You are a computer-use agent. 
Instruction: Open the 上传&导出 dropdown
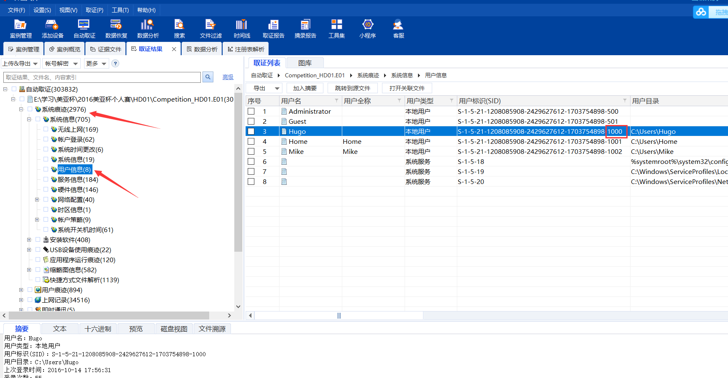[x=21, y=64]
